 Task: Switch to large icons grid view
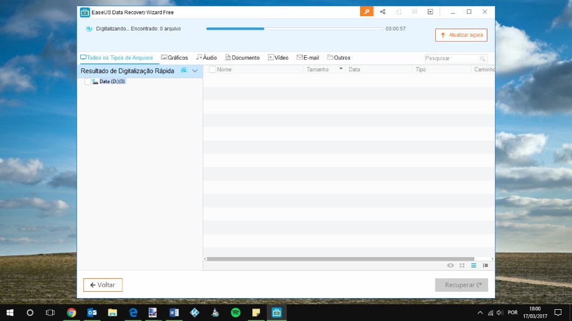click(462, 265)
